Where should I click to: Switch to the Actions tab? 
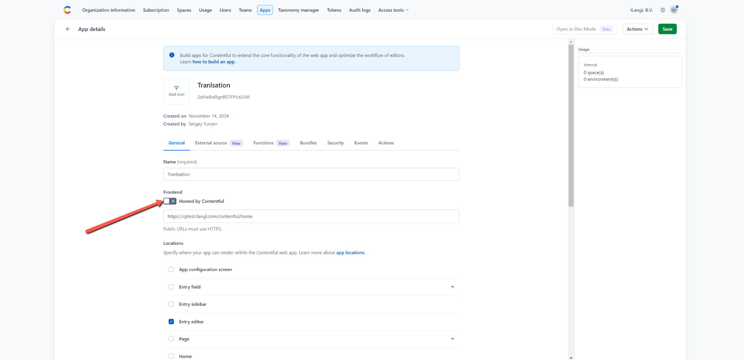click(386, 143)
